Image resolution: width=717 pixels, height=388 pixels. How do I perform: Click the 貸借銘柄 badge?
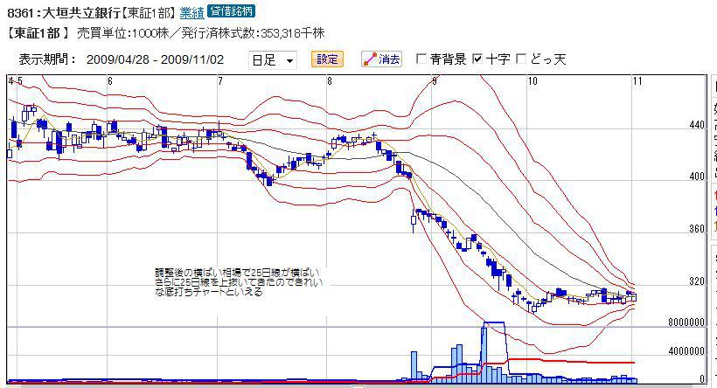pos(231,11)
